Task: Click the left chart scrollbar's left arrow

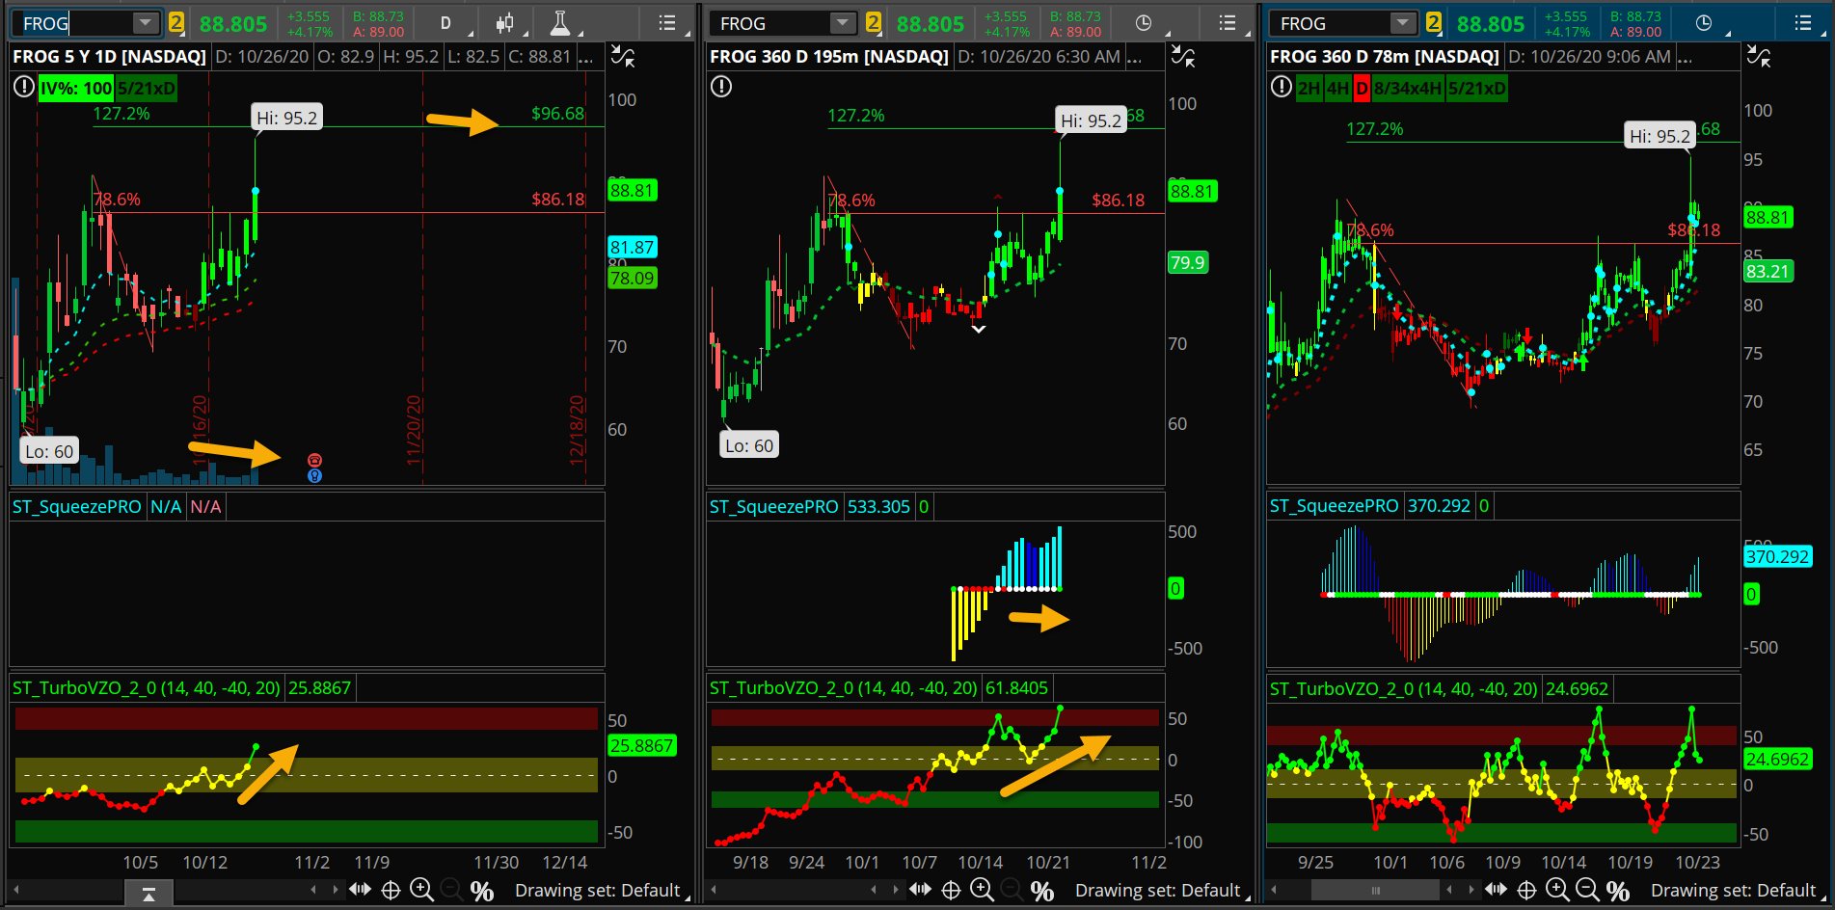Action: pos(15,890)
